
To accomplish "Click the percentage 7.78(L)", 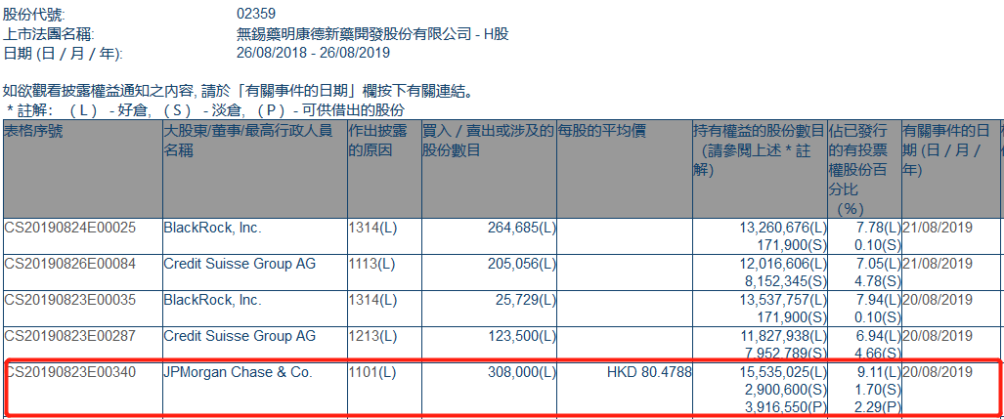I will pos(880,228).
